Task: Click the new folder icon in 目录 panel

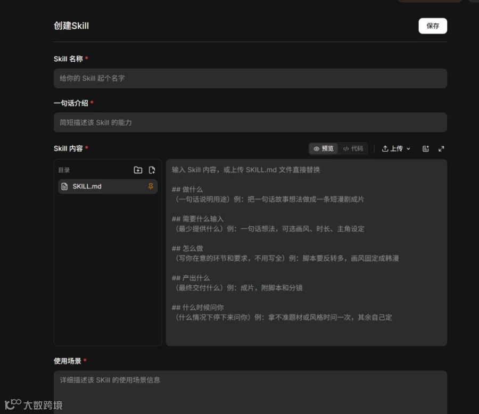Action: click(x=138, y=170)
